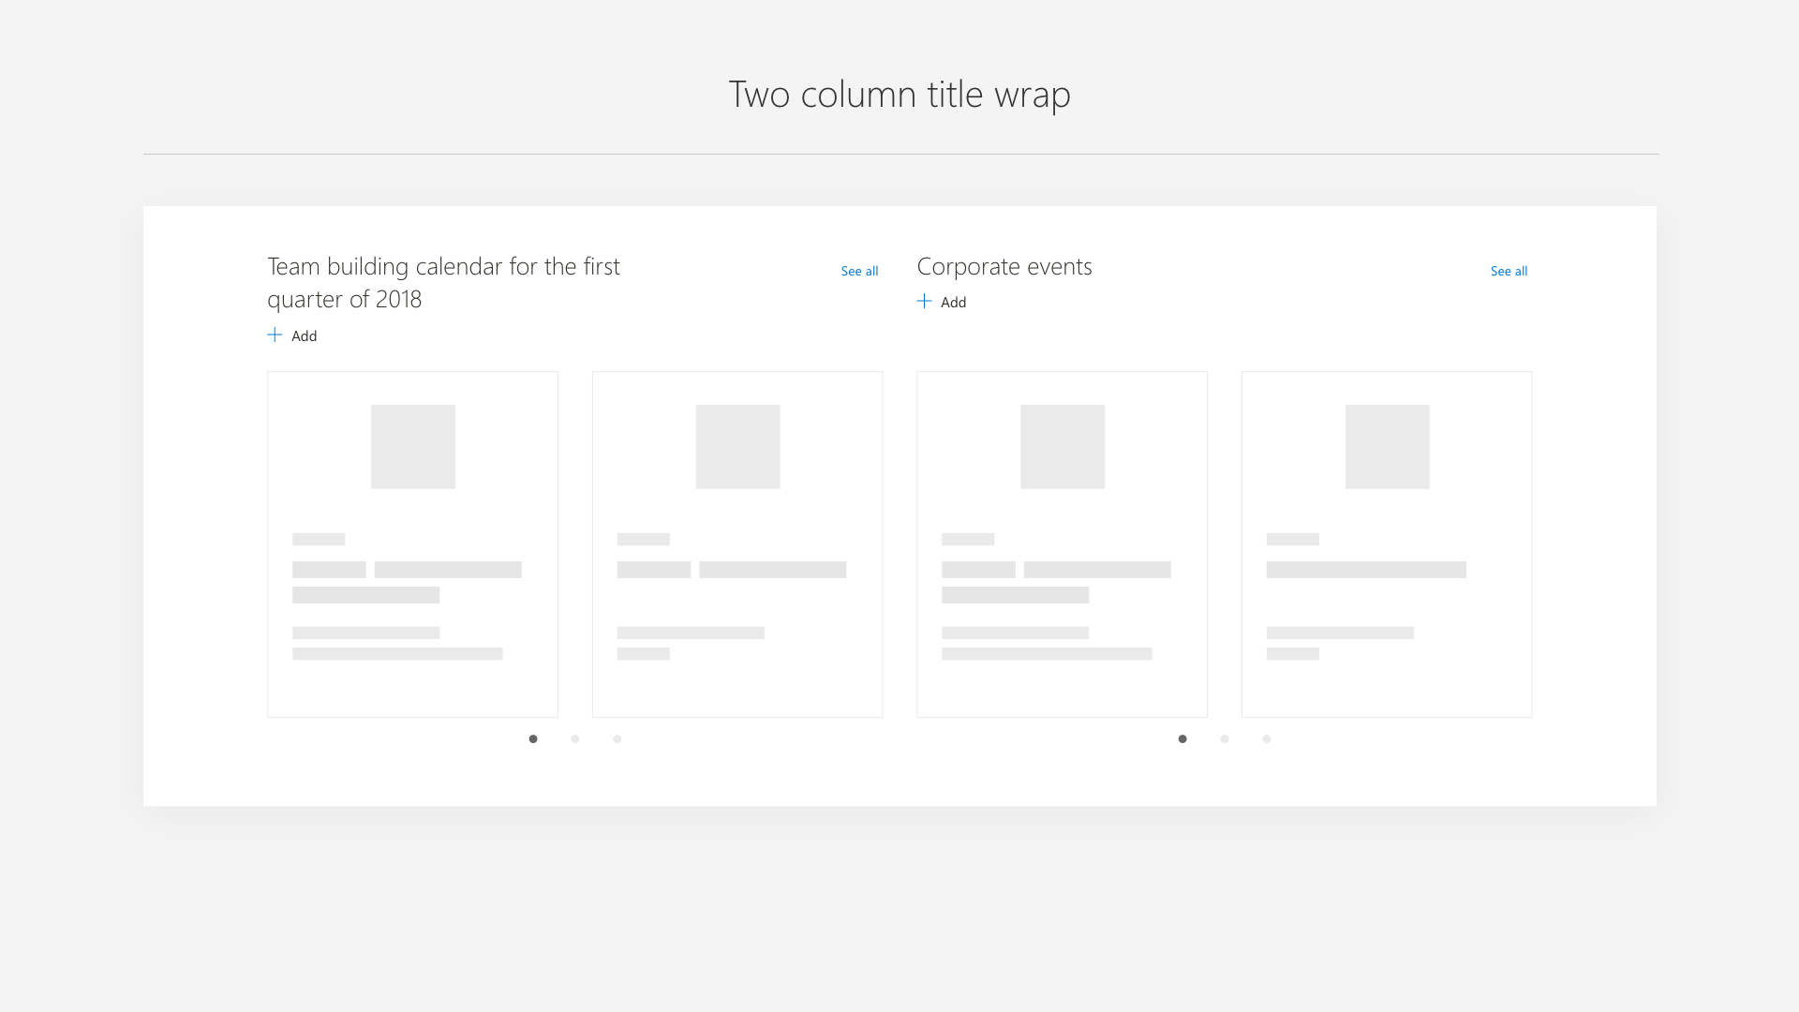The height and width of the screenshot is (1012, 1799).
Task: Select third pagination dot in right carousel
Action: [x=1266, y=739]
